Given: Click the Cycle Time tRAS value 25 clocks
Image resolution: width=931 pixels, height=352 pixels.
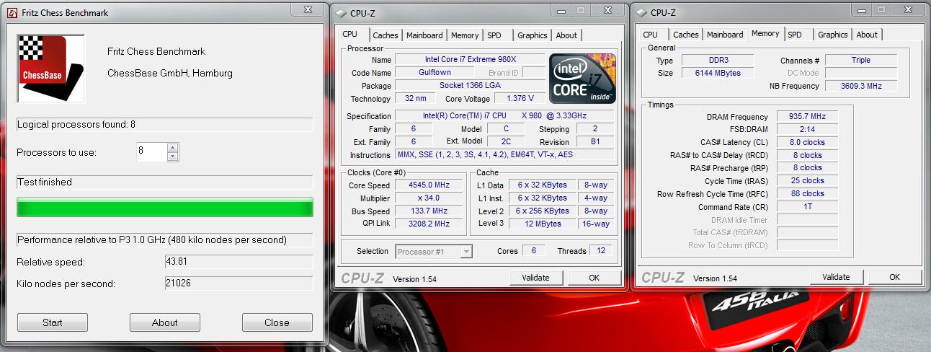Looking at the screenshot, I should 807,181.
